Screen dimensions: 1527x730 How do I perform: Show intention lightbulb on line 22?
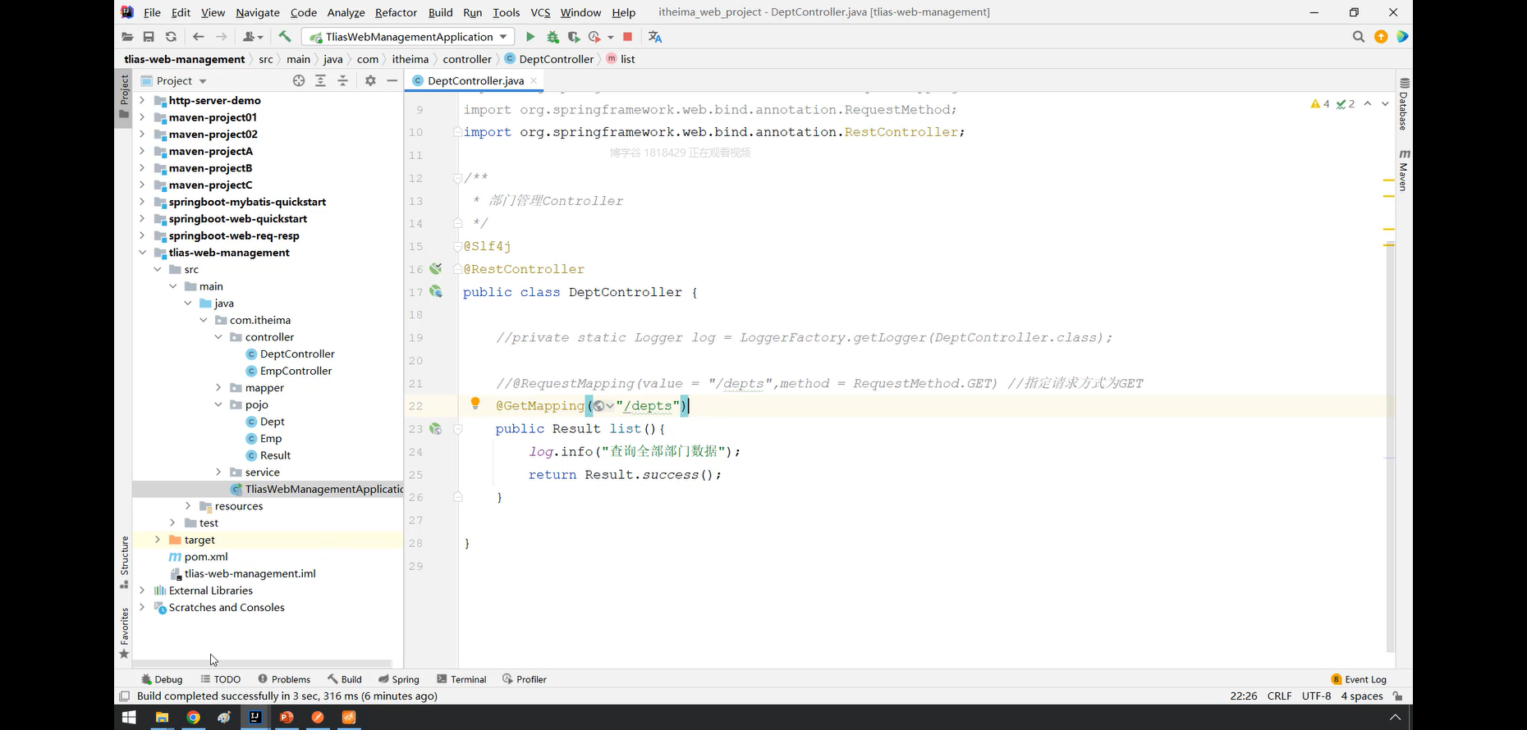(x=475, y=403)
